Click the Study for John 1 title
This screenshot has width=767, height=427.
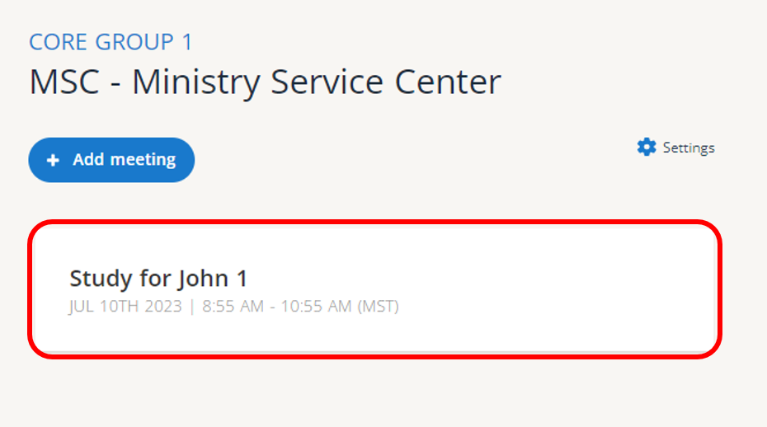pos(158,278)
